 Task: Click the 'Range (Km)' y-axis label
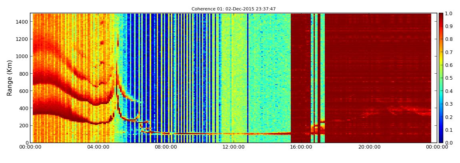click(10, 78)
